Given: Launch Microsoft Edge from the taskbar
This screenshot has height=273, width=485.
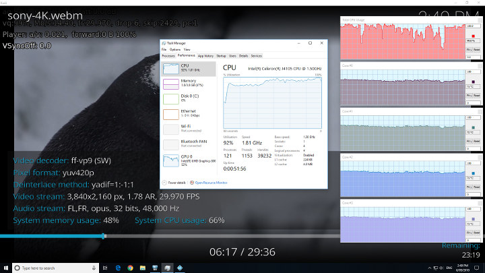Looking at the screenshot, I should 118,268.
